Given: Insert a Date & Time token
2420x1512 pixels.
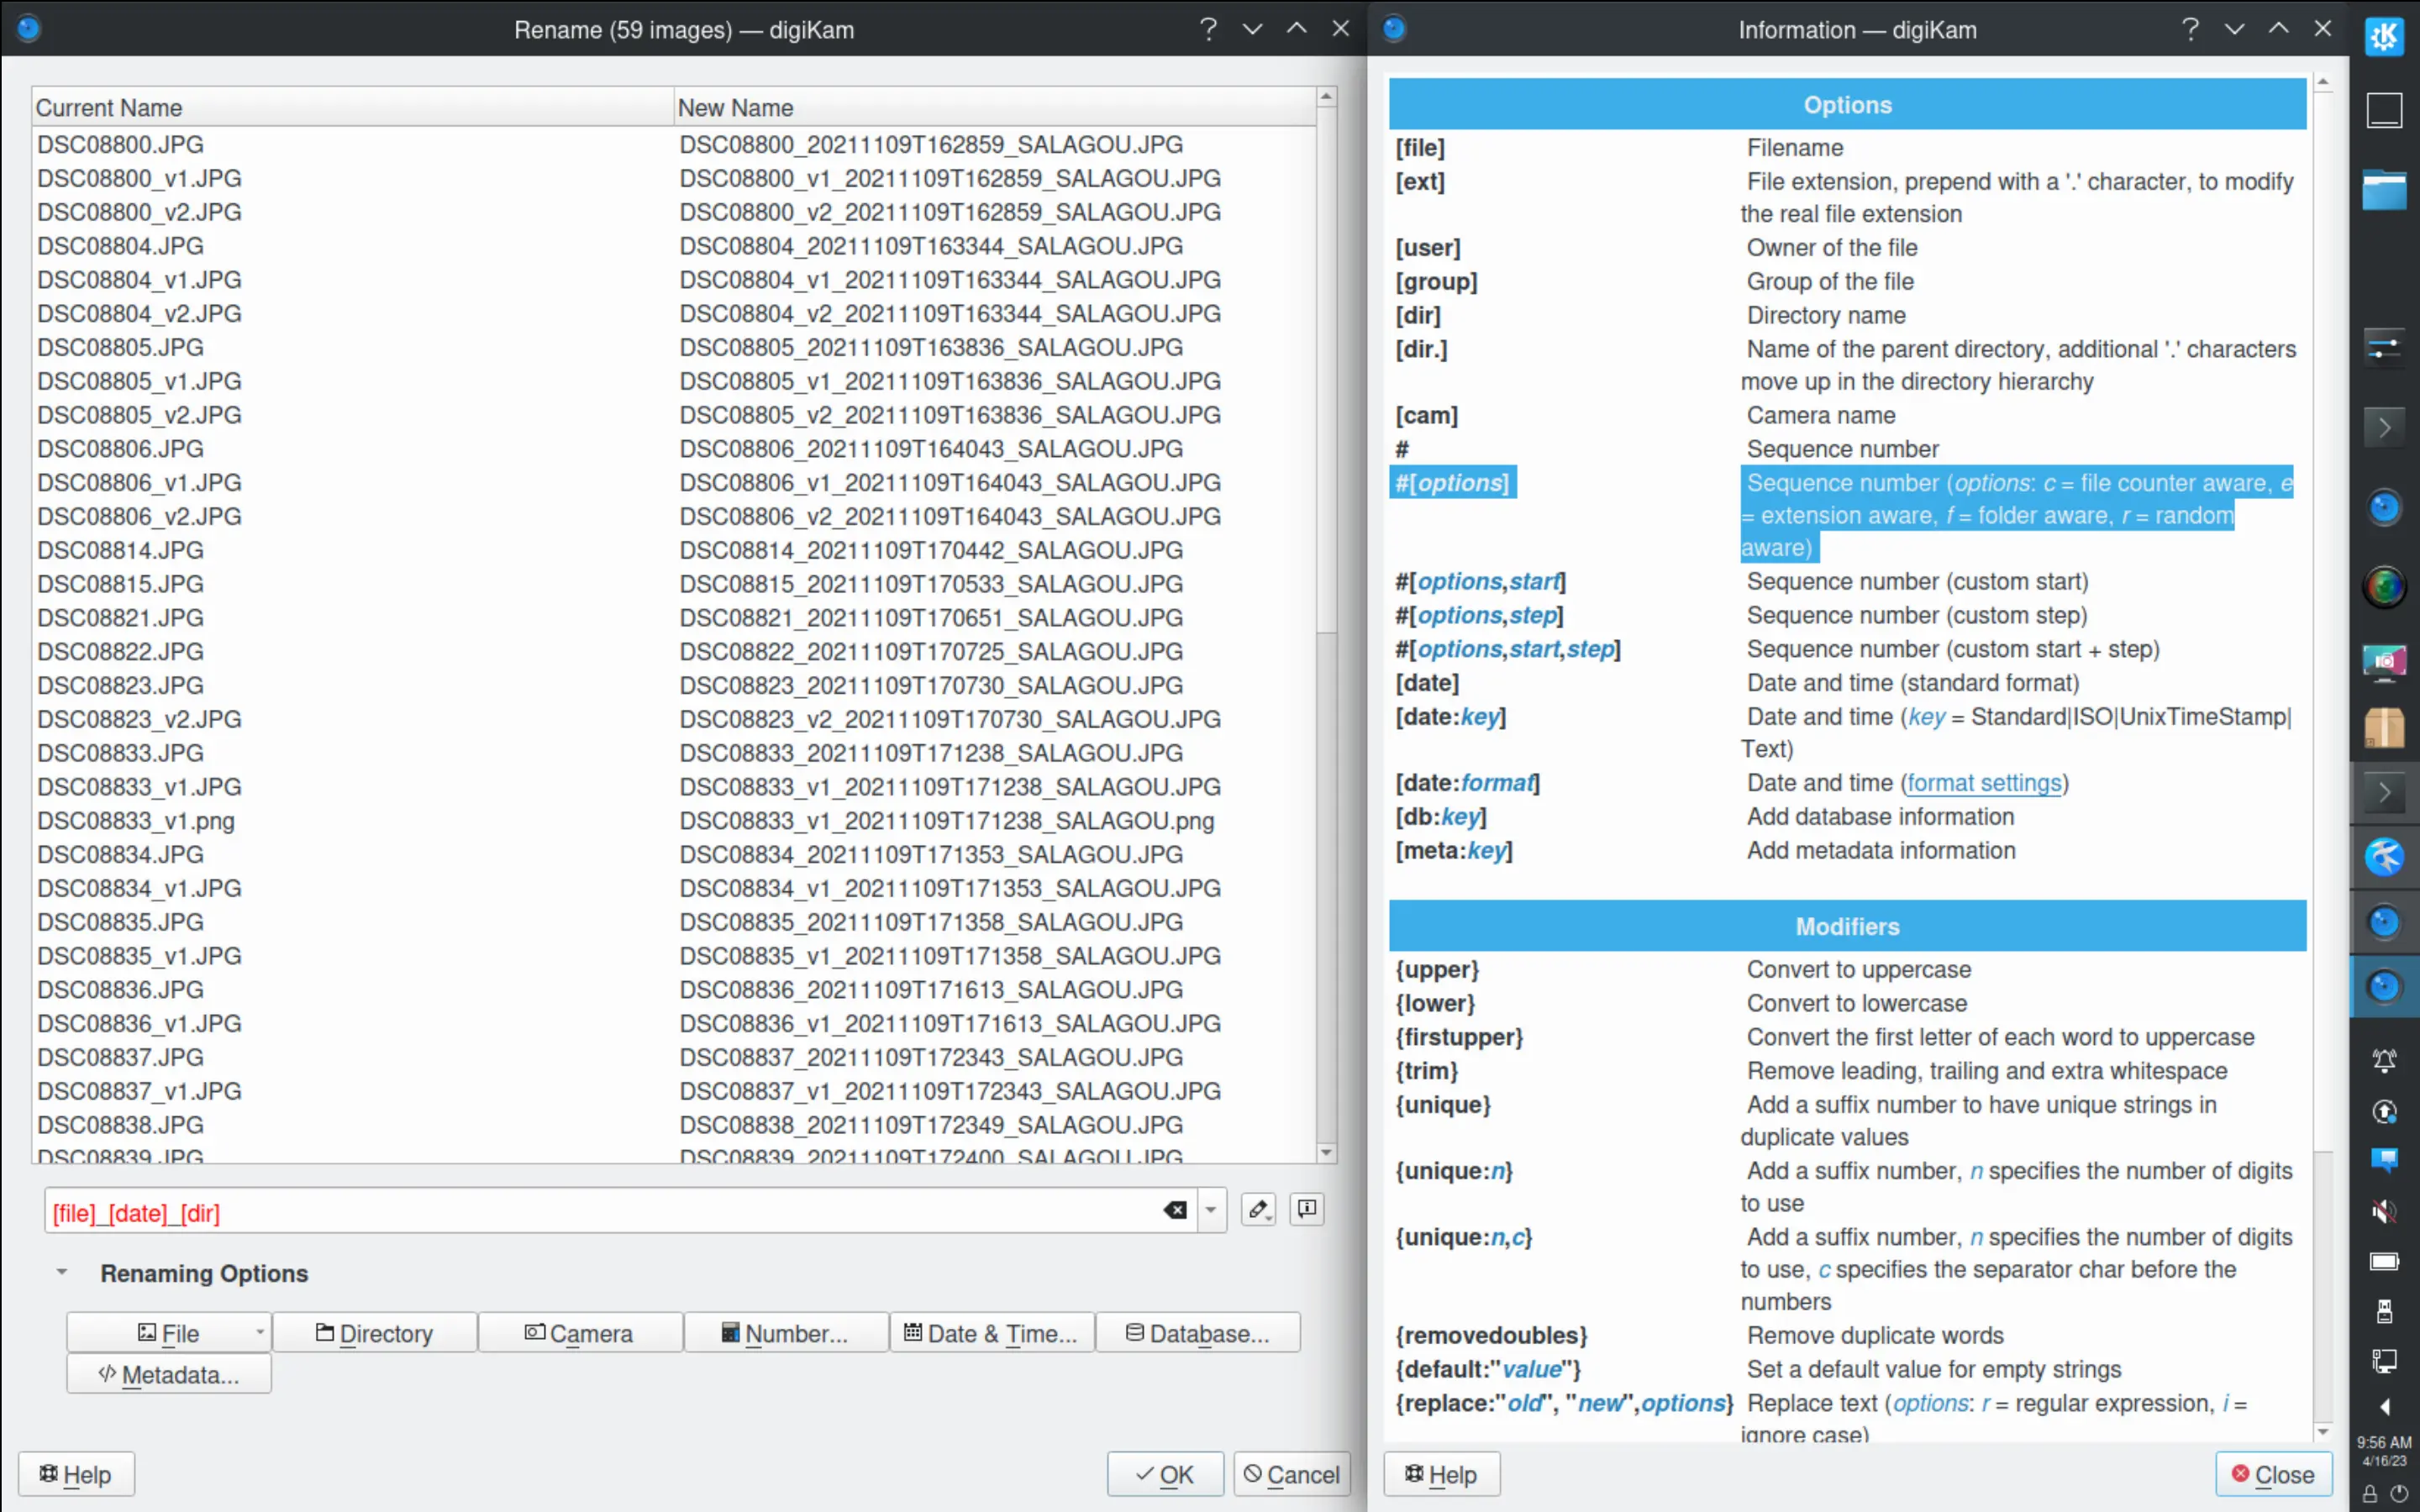Looking at the screenshot, I should pos(991,1332).
